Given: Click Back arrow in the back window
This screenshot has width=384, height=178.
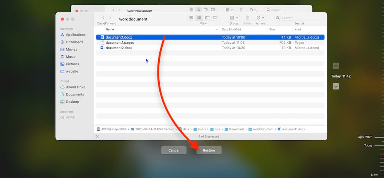Looking at the screenshot, I should click(113, 10).
